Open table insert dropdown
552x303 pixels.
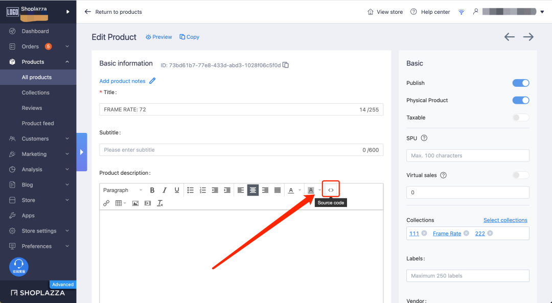coord(121,203)
